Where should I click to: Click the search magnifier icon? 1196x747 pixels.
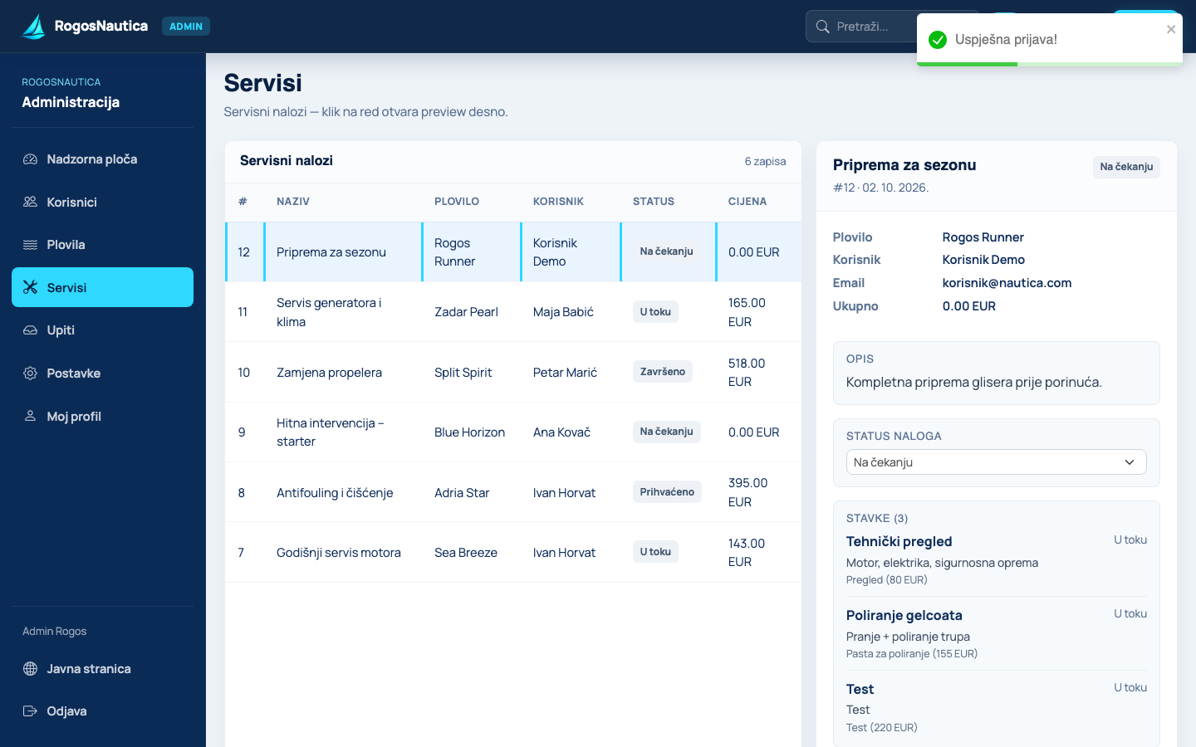point(823,27)
